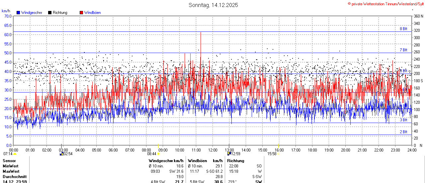The image size is (425, 183).
Task: Click the Sensor row header in the table
Action: pos(9,161)
